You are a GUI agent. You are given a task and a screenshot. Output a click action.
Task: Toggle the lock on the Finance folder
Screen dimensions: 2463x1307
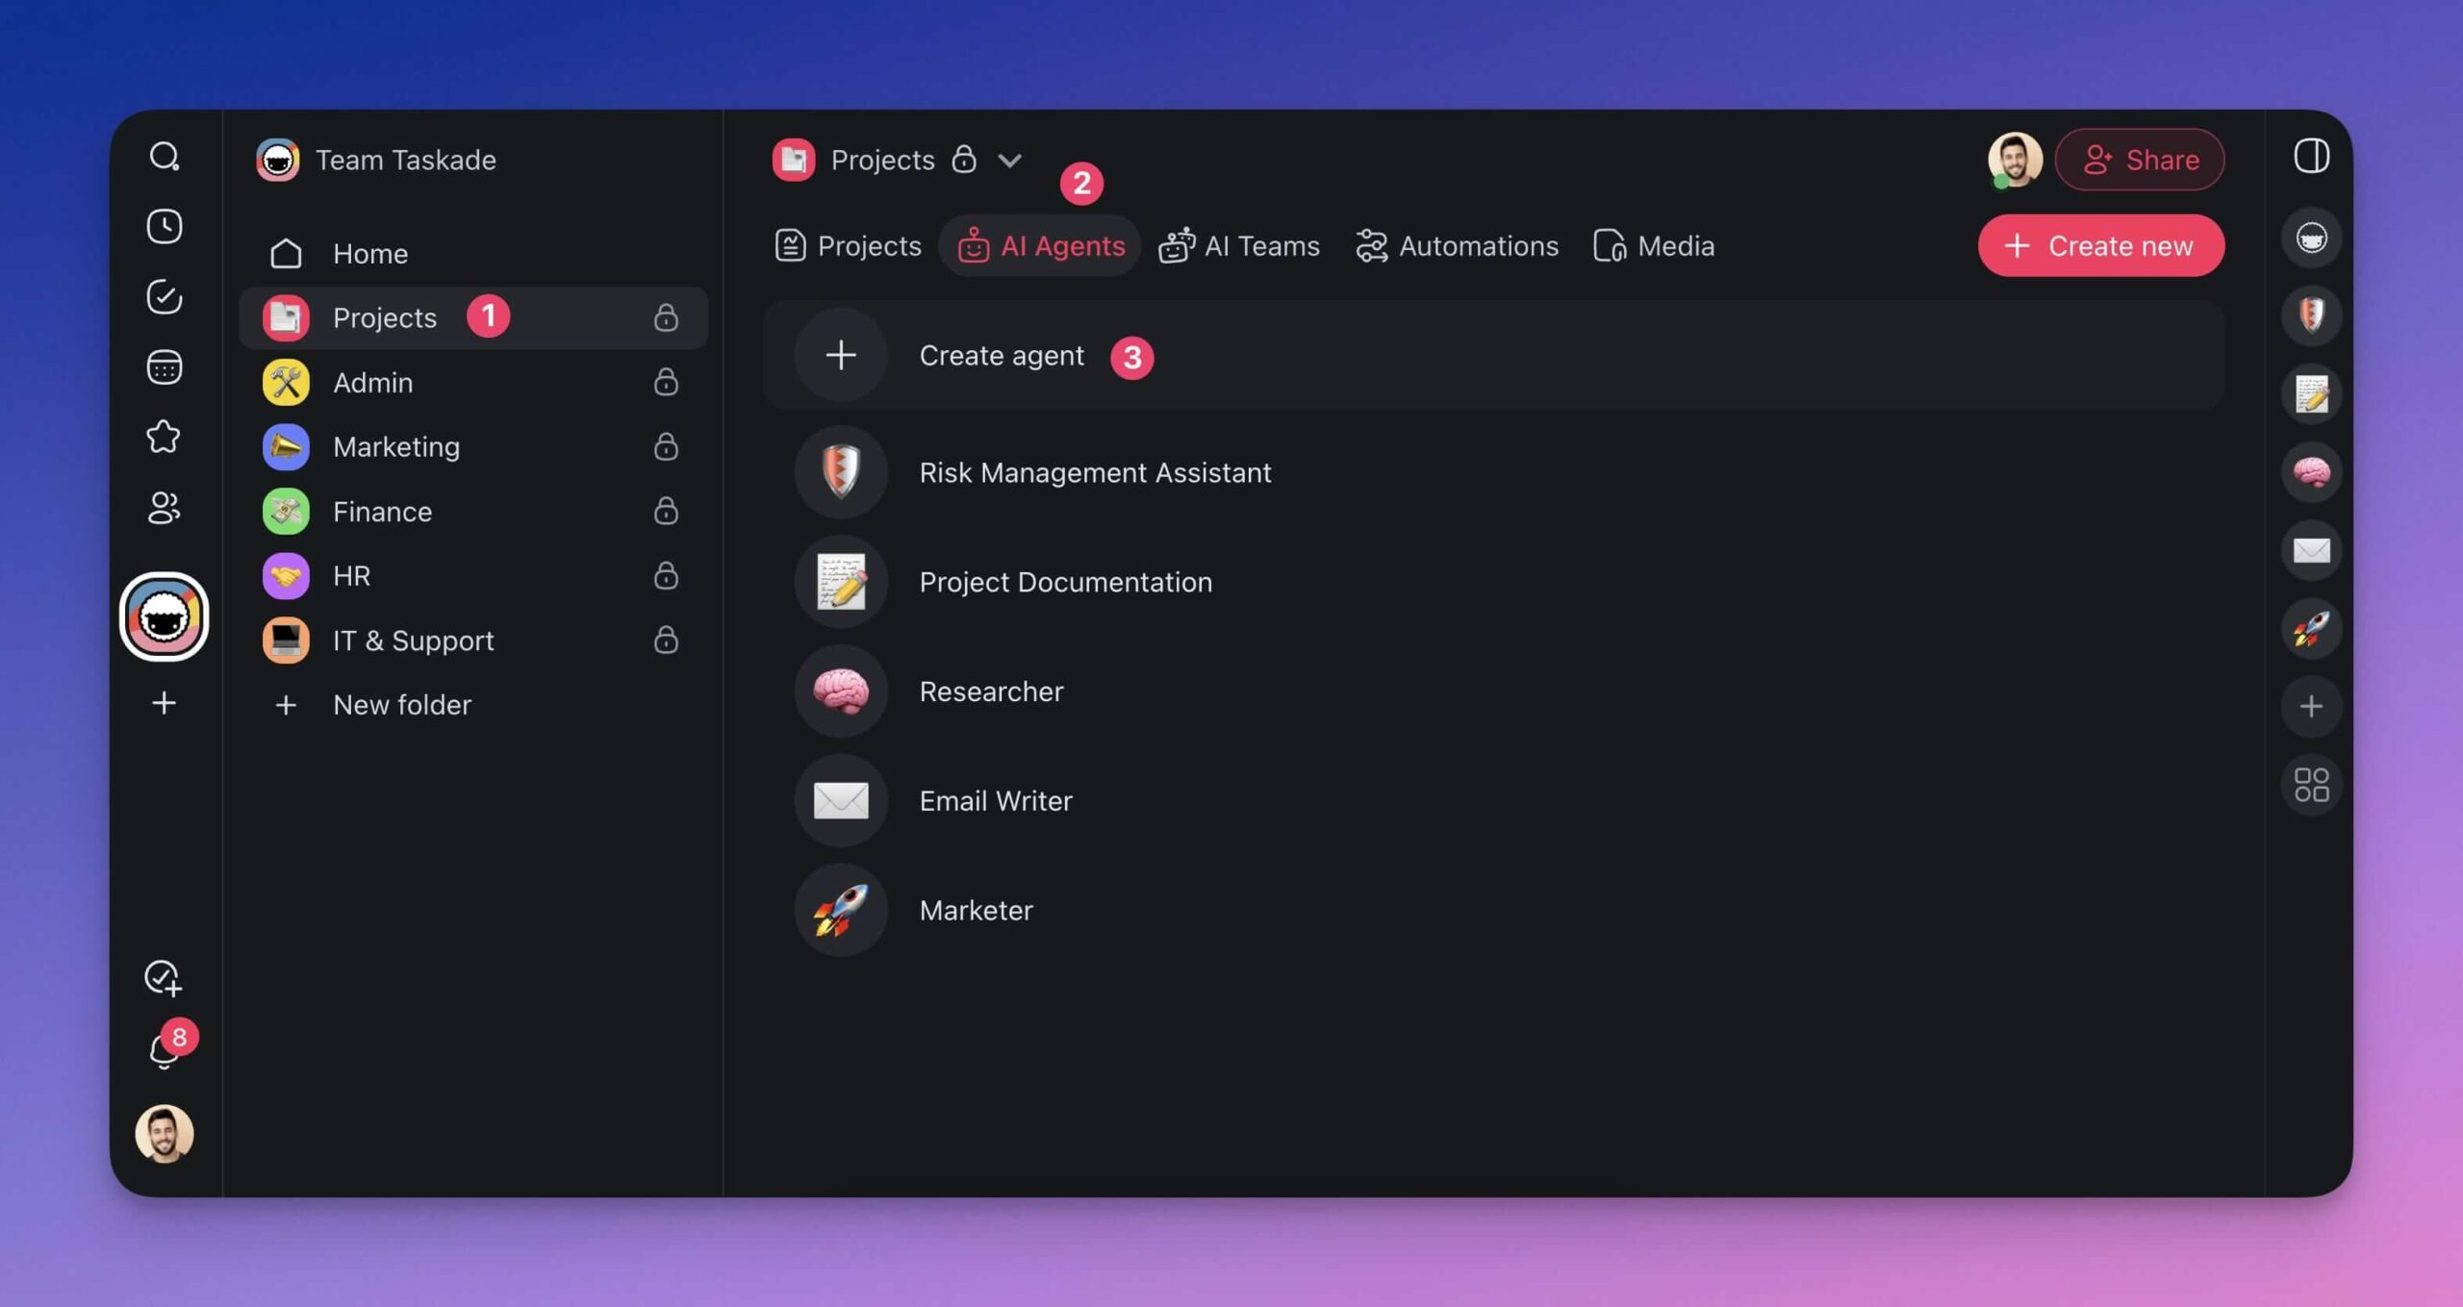click(x=667, y=511)
